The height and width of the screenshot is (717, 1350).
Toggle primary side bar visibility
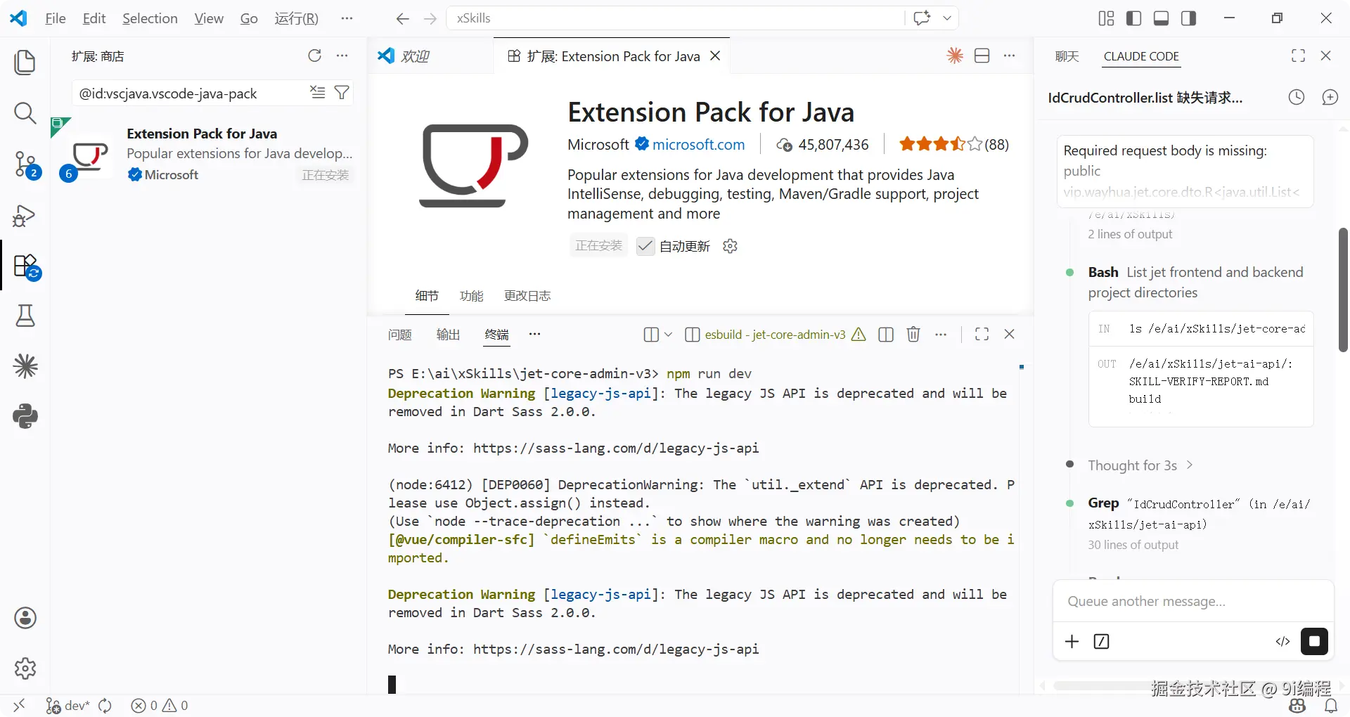(x=1133, y=18)
